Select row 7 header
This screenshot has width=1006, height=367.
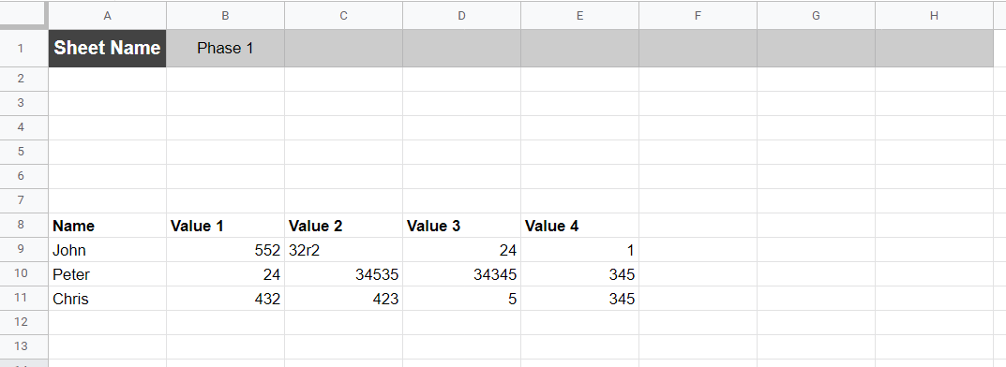pyautogui.click(x=23, y=200)
